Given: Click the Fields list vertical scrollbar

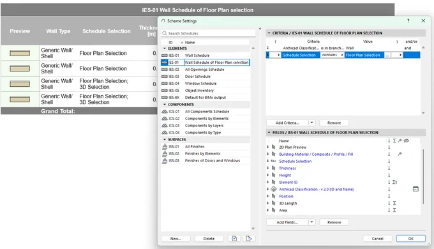Looking at the screenshot, I should click(x=423, y=177).
